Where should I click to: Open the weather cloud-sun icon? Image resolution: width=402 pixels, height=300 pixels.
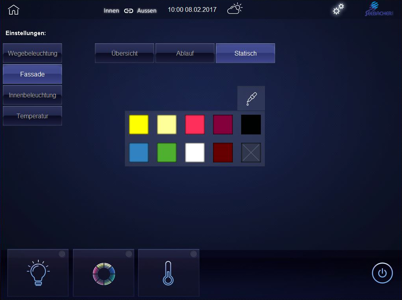pos(235,9)
